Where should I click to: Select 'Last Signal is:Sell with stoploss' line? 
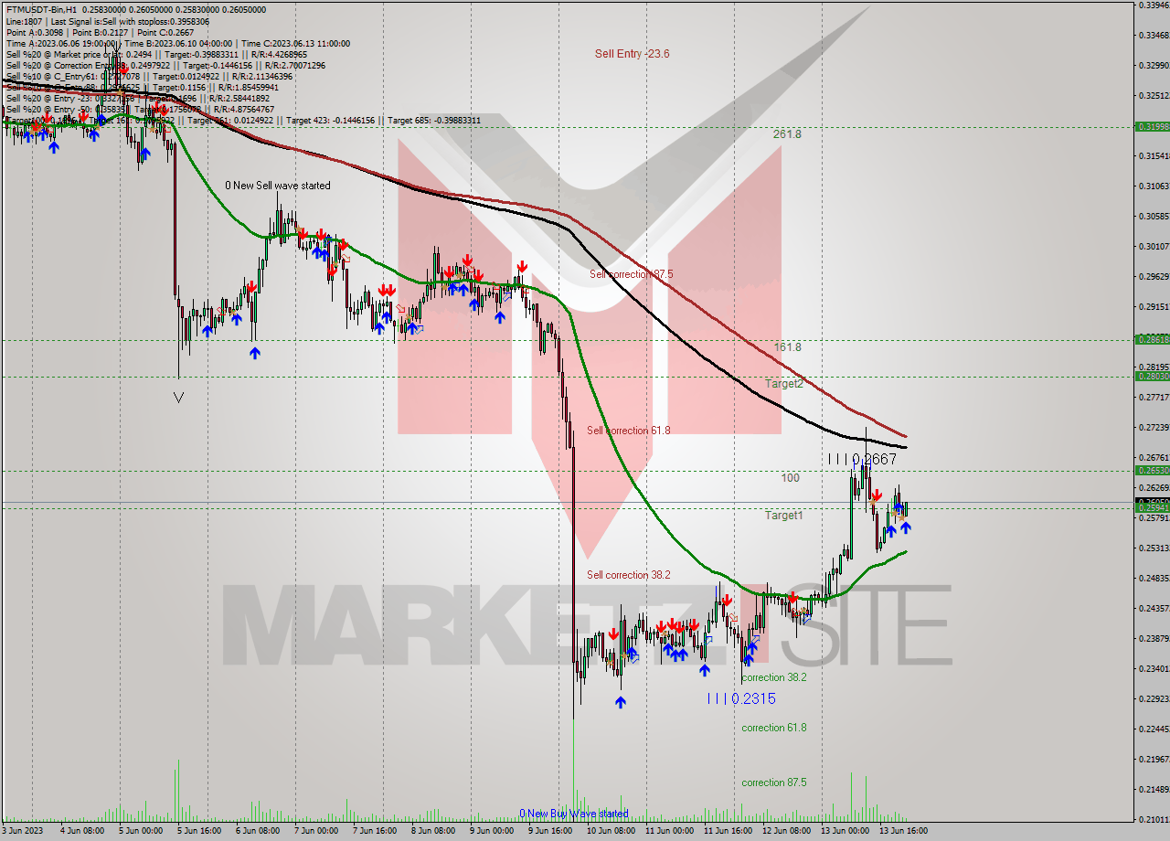click(x=107, y=21)
